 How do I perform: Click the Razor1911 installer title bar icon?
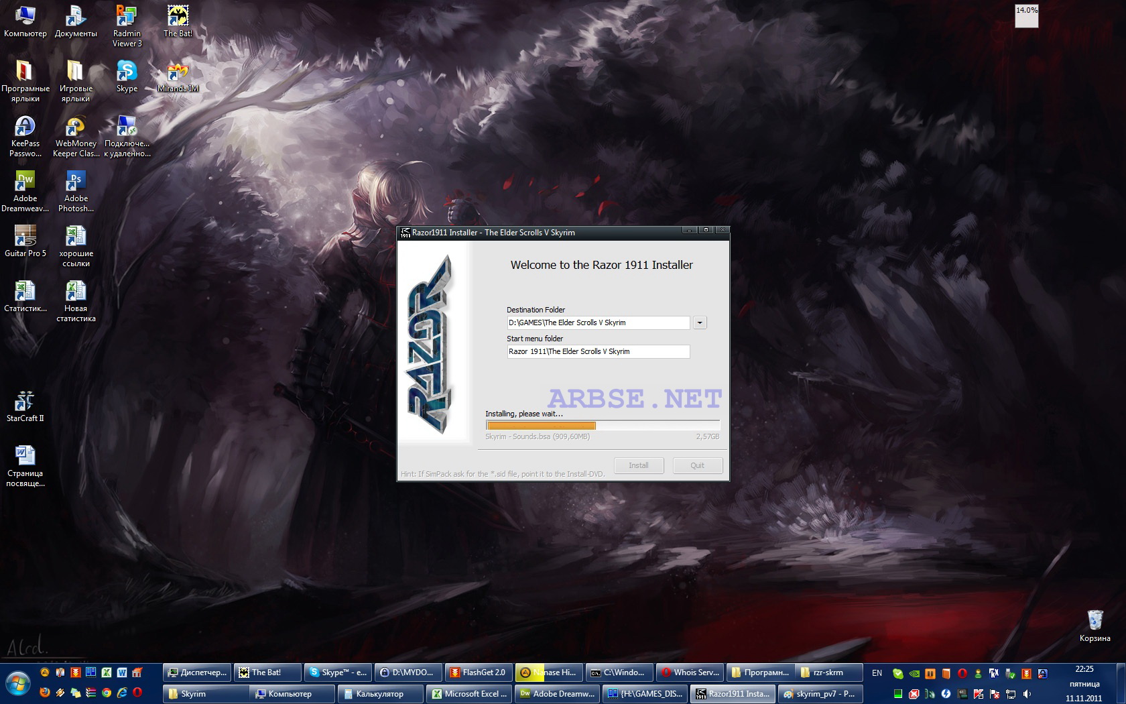405,233
